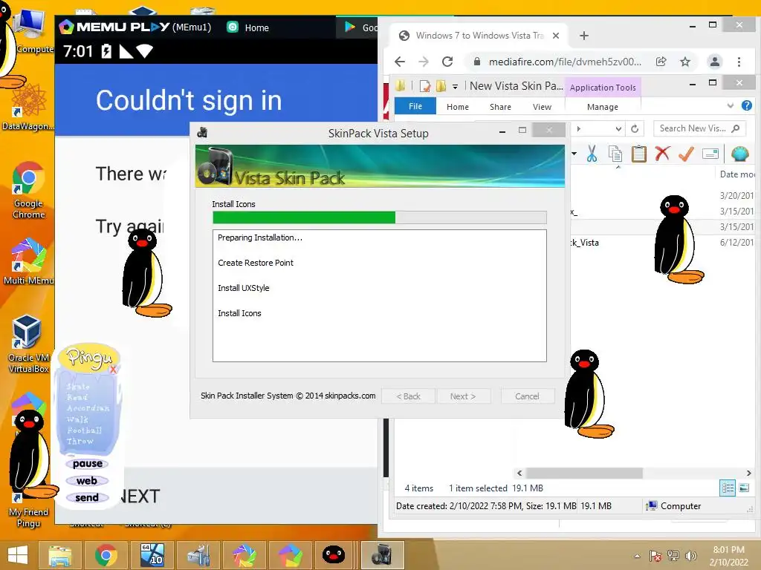Open Chrome from the taskbar
The height and width of the screenshot is (570, 761).
[x=106, y=555]
